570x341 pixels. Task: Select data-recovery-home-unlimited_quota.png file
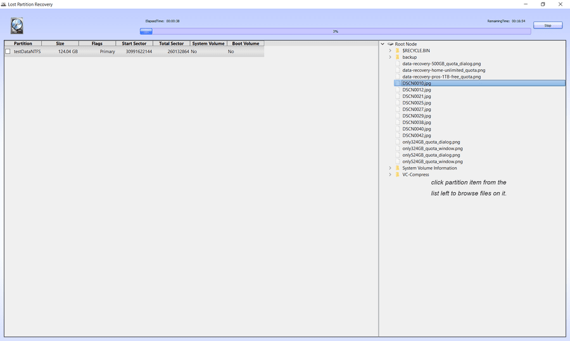coord(443,70)
